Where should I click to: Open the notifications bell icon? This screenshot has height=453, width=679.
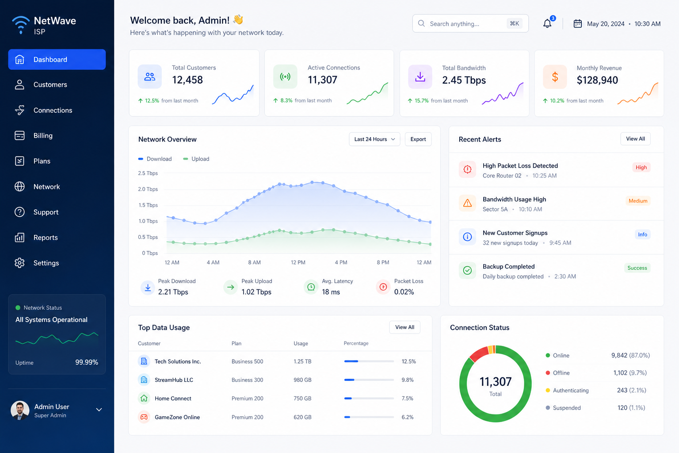pyautogui.click(x=547, y=23)
